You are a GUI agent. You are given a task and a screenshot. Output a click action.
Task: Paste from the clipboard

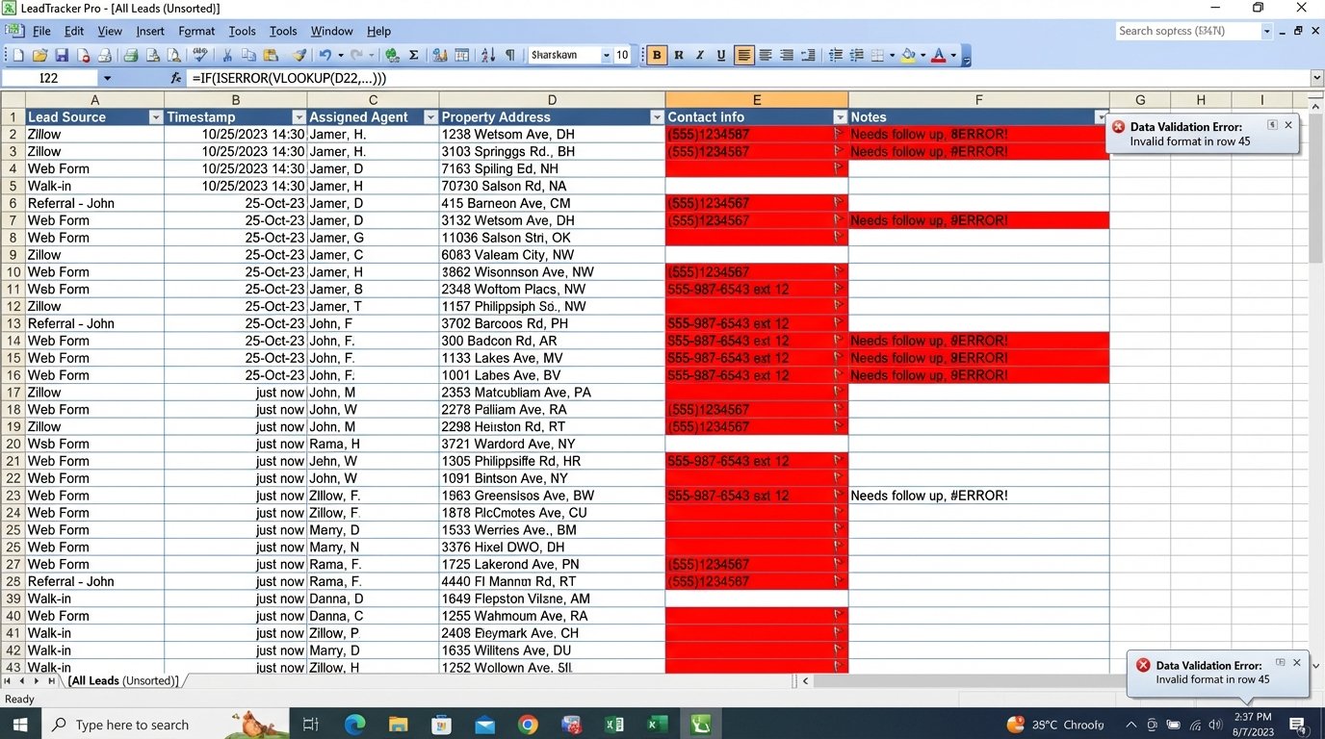pos(271,55)
